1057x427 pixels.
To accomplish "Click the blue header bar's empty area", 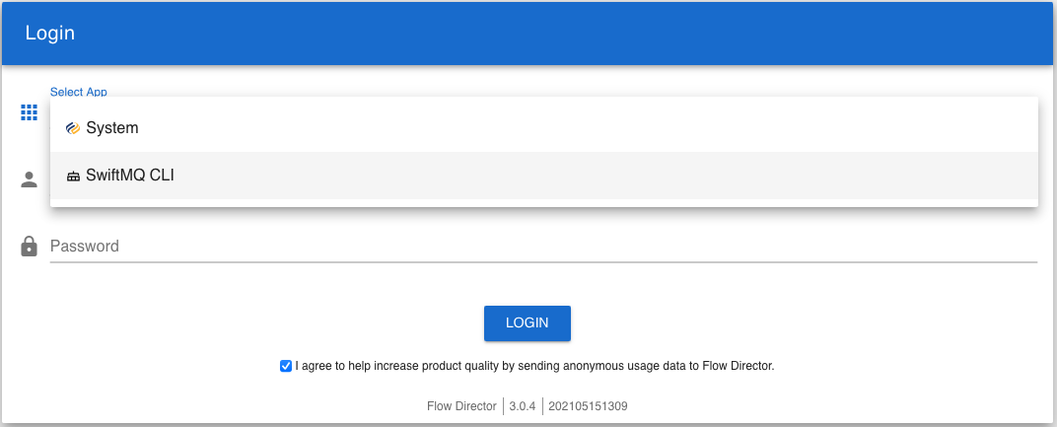I will coord(592,33).
